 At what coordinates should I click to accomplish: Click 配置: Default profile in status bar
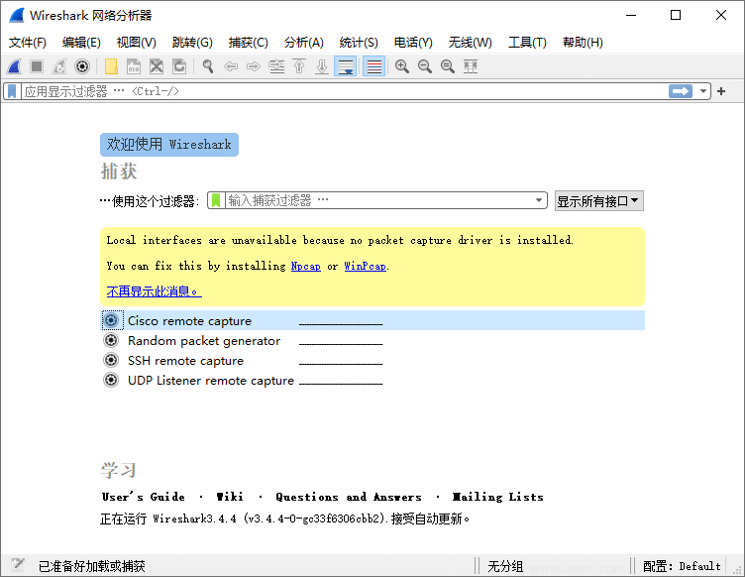click(x=682, y=566)
